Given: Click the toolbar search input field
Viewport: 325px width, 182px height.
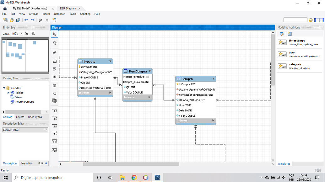Looking at the screenshot, I should [x=295, y=20].
